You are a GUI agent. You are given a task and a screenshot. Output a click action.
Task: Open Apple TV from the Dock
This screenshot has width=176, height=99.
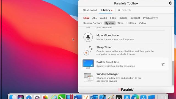tap(119, 97)
